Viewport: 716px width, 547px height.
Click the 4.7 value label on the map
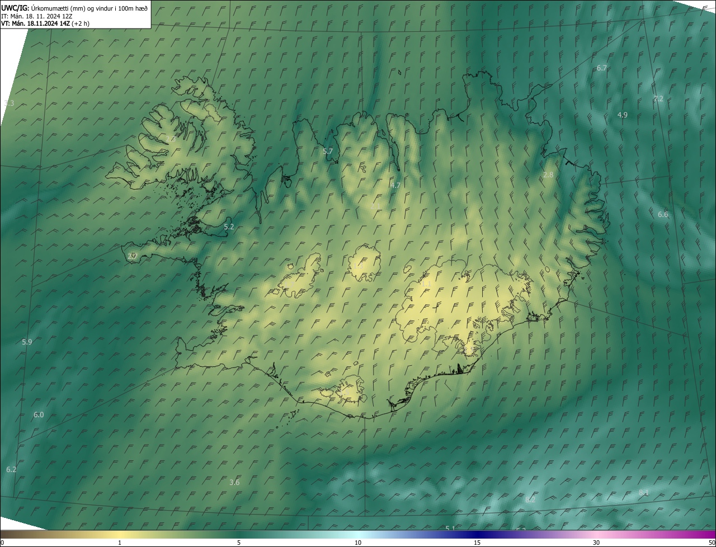pos(395,185)
